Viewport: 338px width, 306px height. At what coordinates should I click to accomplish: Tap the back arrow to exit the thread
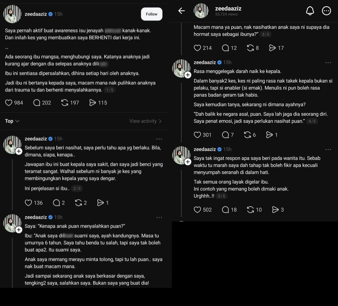(182, 11)
